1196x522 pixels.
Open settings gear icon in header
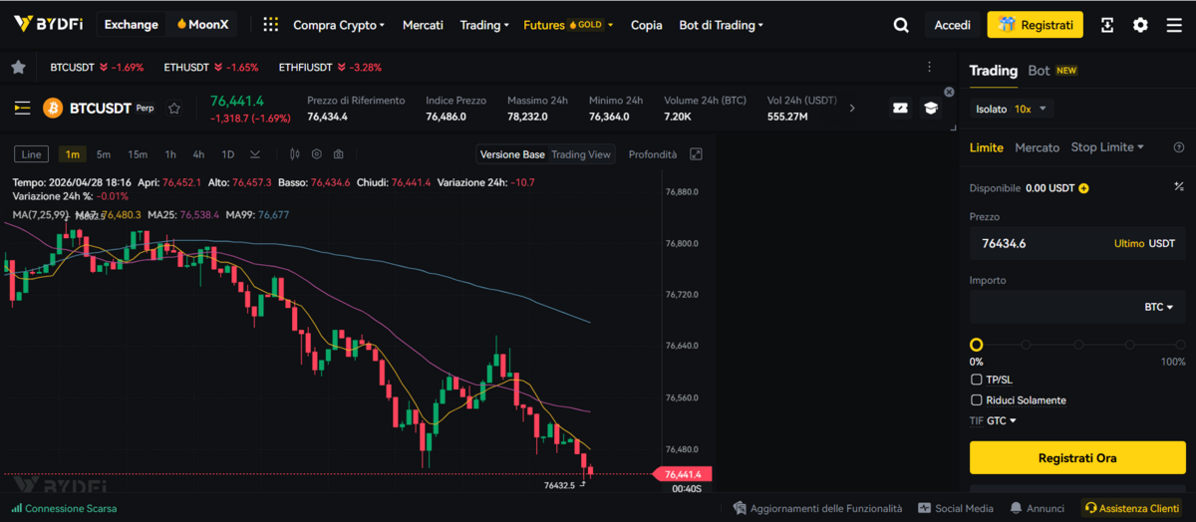tap(1140, 25)
